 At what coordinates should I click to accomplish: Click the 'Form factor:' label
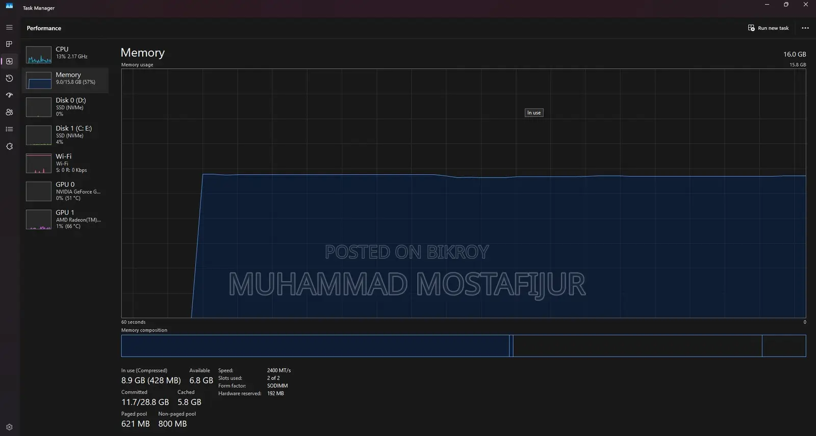[232, 386]
